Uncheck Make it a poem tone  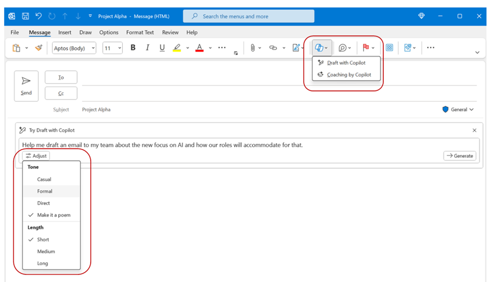click(54, 215)
